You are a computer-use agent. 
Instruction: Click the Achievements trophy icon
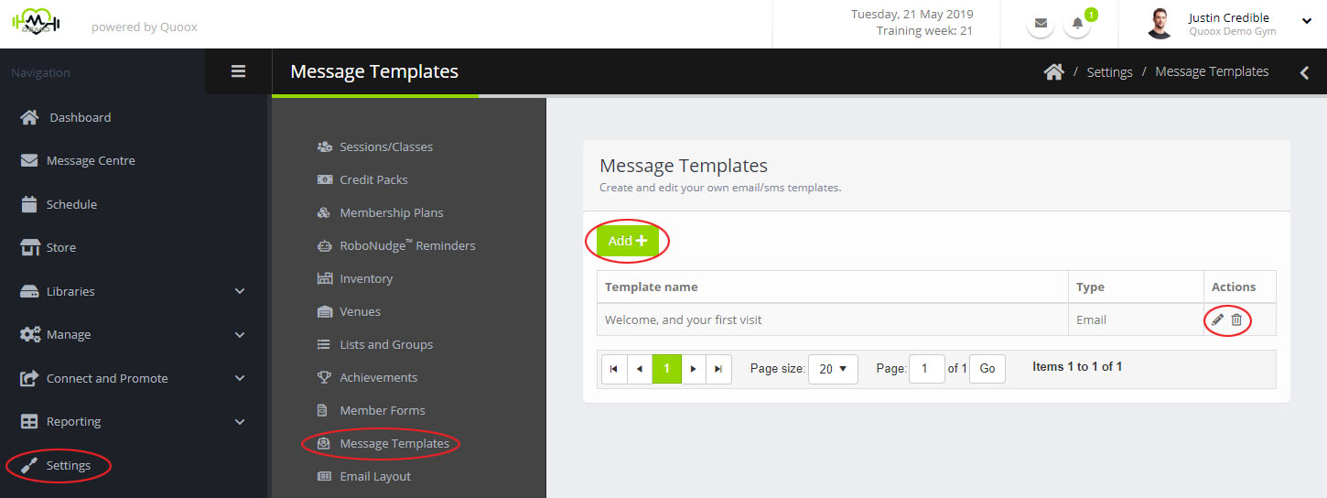click(324, 377)
